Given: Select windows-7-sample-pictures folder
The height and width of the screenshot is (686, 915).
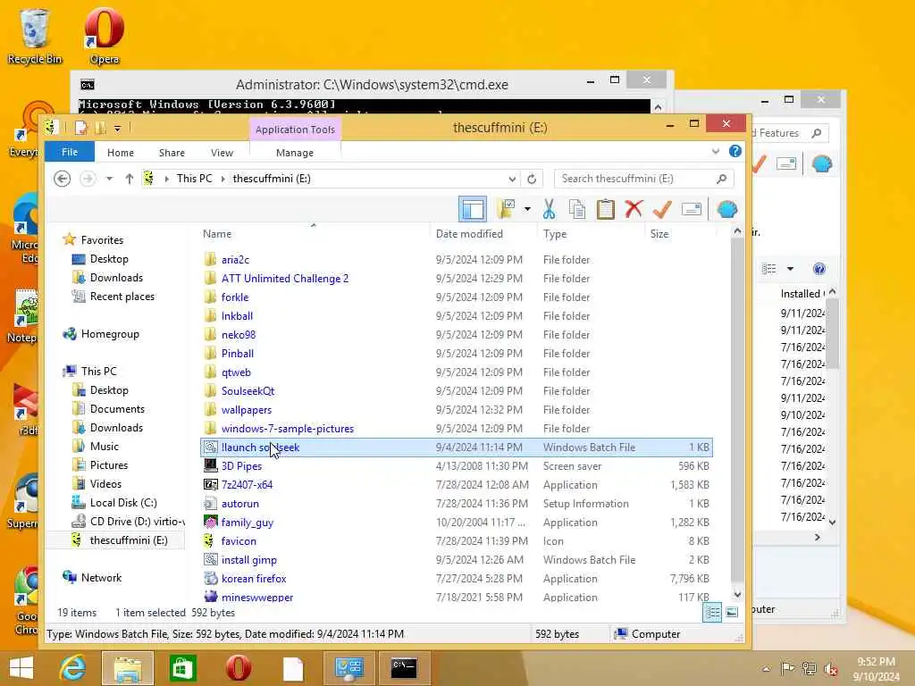Looking at the screenshot, I should click(x=288, y=428).
